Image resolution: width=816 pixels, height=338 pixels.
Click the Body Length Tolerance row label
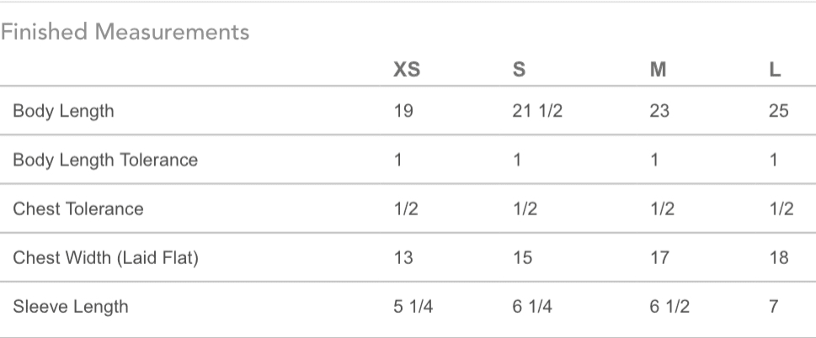click(105, 160)
